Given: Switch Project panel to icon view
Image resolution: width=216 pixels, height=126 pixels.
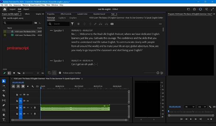Looking at the screenshot, I should tap(14, 73).
